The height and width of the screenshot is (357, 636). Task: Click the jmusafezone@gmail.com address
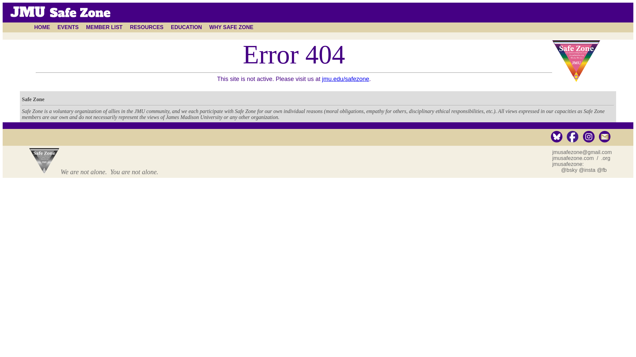[582, 152]
